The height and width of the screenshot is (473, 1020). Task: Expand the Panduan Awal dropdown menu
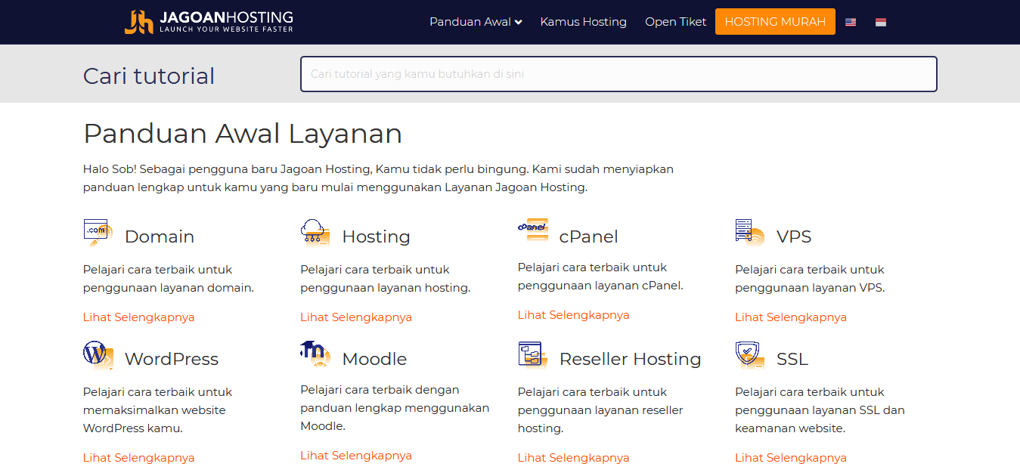click(x=476, y=22)
